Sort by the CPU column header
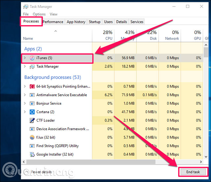Viewport: 211px width, 182px height. [x=103, y=36]
